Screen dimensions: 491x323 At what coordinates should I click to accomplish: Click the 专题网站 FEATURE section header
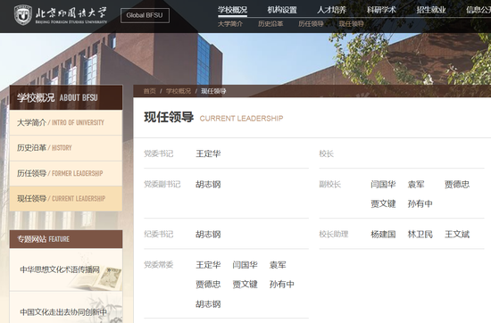pos(66,239)
